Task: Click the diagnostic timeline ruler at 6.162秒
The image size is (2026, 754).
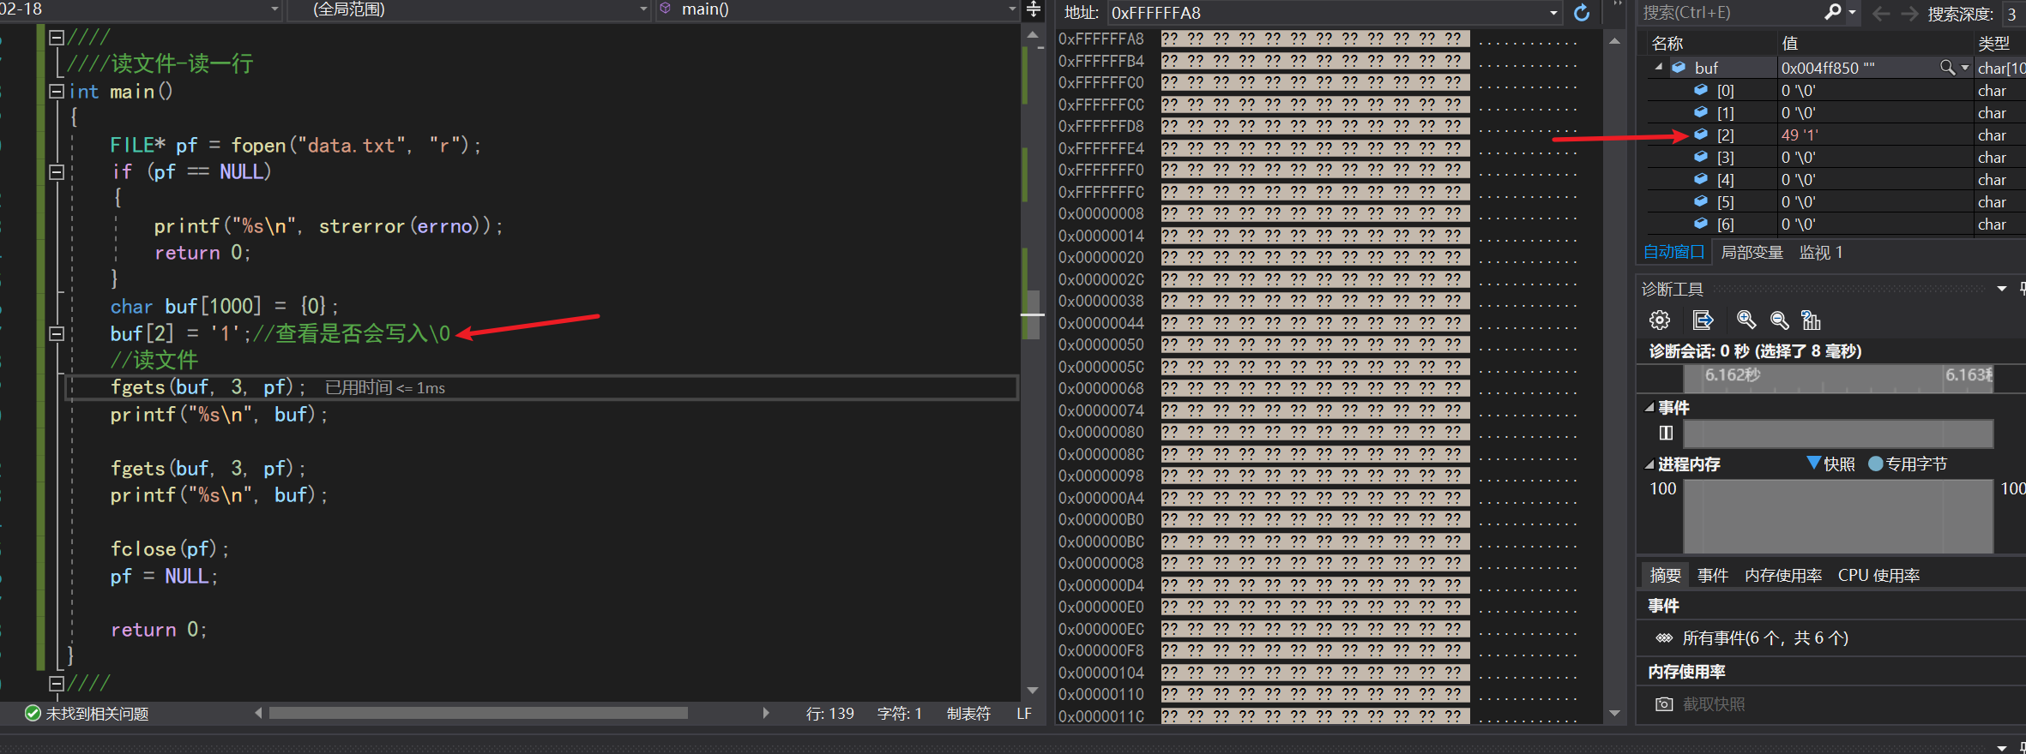Action: [1732, 374]
